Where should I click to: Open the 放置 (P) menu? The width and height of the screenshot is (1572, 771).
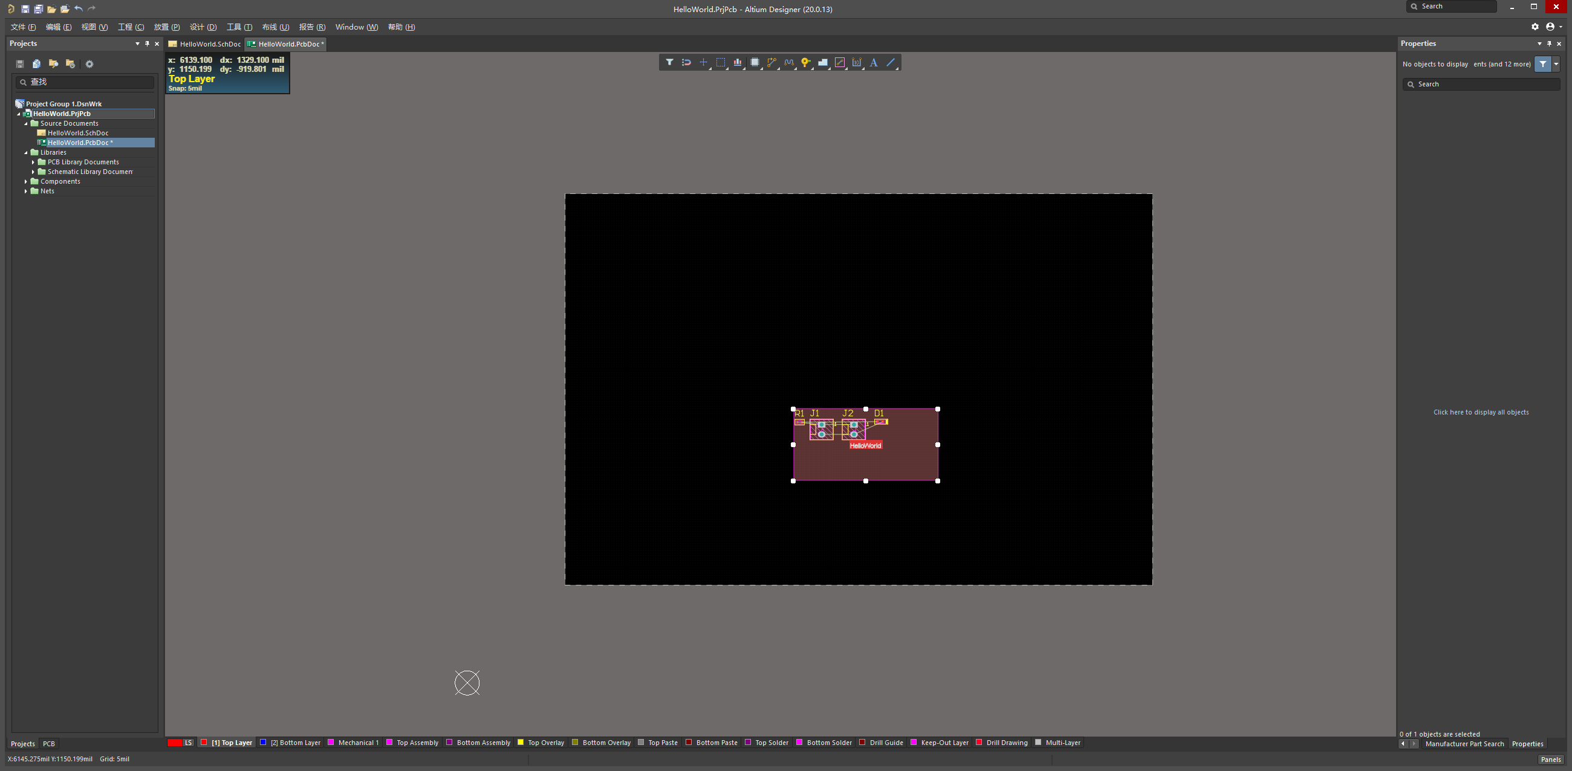coord(167,27)
